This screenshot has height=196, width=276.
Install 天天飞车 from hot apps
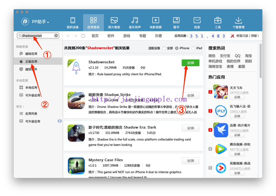pos(237,97)
